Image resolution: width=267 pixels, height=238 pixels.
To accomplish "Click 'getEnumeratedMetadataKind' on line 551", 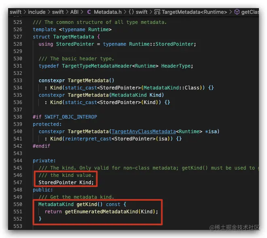I will coord(101,212).
